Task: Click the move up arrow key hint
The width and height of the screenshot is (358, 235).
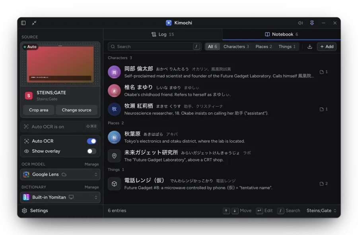Action: click(226, 211)
